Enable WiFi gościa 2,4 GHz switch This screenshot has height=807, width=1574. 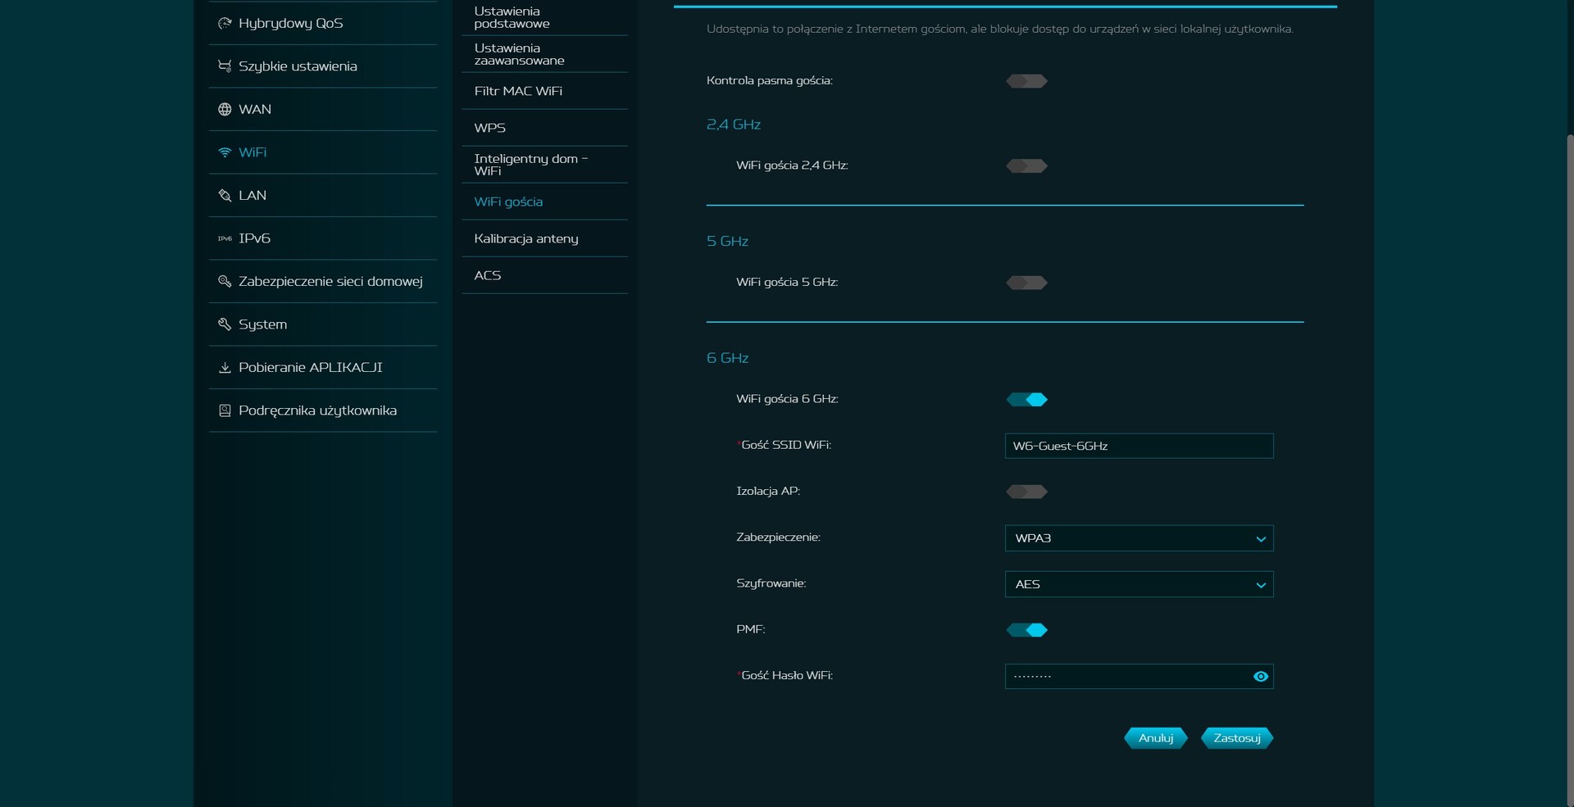click(x=1026, y=166)
